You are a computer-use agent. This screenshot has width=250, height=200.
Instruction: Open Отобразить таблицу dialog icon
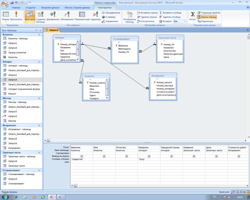click(130, 16)
